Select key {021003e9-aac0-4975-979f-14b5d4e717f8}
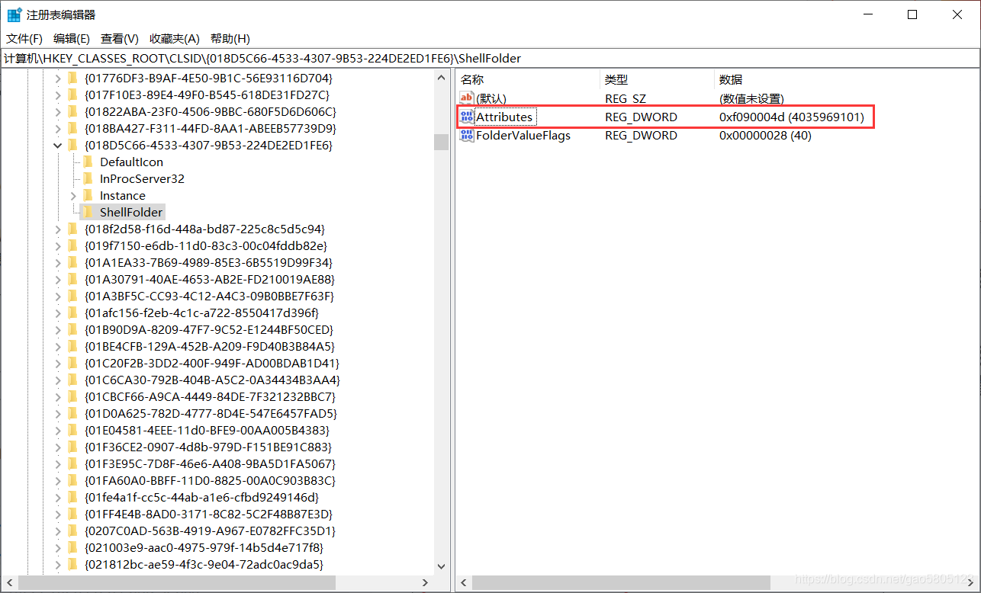This screenshot has width=981, height=593. 204,547
